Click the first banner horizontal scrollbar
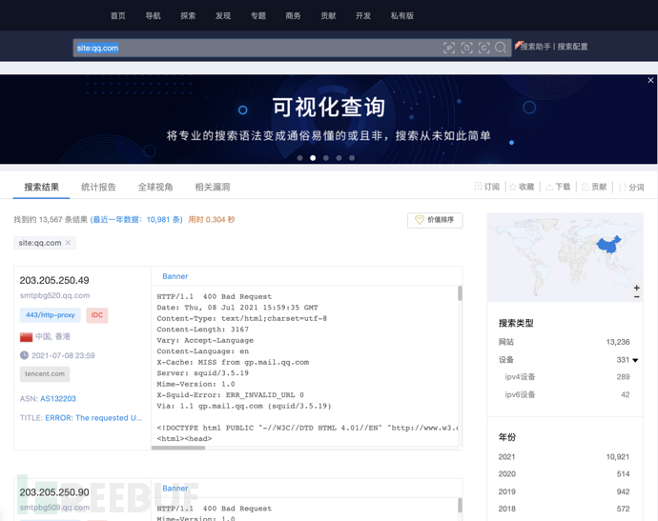Viewport: 658px width, 521px height. pyautogui.click(x=178, y=448)
